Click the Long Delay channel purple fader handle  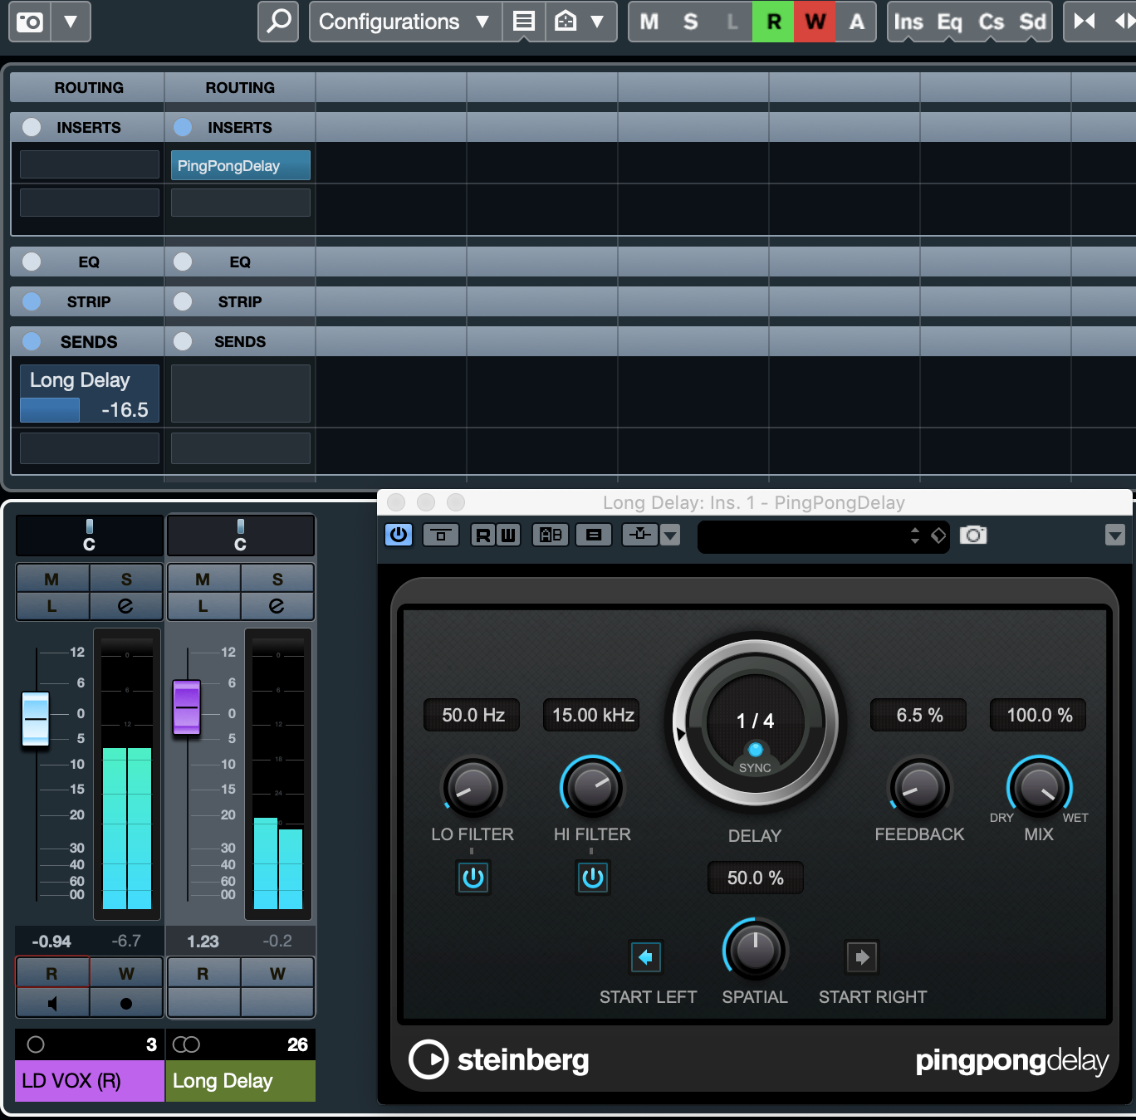click(187, 707)
